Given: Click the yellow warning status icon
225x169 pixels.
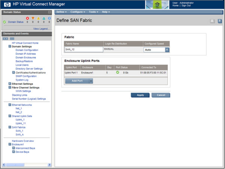Looking at the screenshot, I should click(x=38, y=18).
